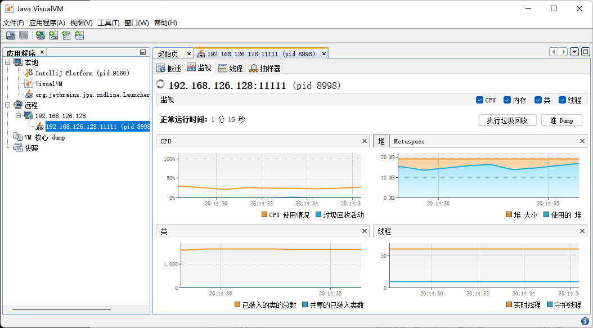Switch to the 起始页 tab
593x328 pixels.
(168, 53)
